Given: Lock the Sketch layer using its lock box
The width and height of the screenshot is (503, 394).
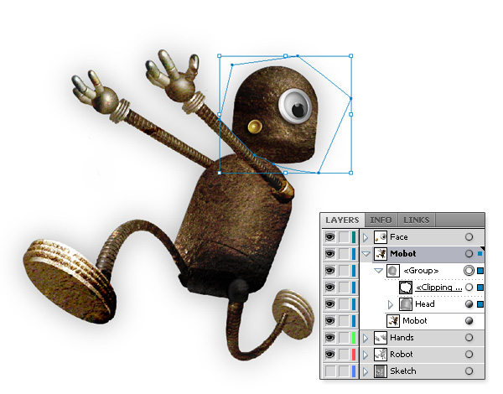Looking at the screenshot, I should click(344, 371).
